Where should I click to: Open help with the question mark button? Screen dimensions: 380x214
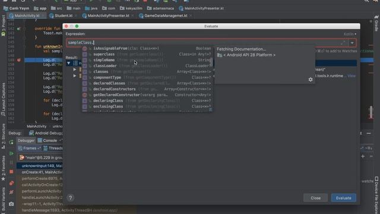pyautogui.click(x=71, y=198)
